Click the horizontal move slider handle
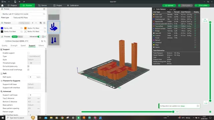This screenshot has height=120, width=214. 173,112
